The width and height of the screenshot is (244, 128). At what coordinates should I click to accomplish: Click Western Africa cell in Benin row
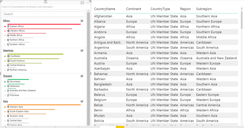pos(207,110)
